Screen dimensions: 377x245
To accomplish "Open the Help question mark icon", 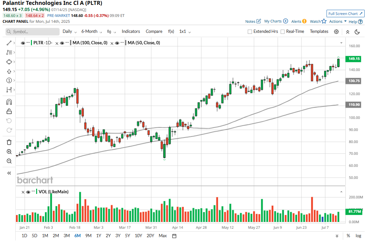I will pyautogui.click(x=360, y=21).
